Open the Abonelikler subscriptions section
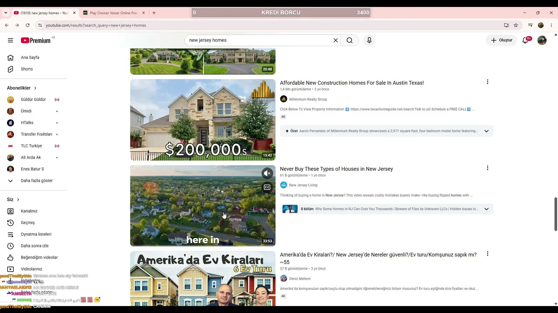558x313 pixels. pos(22,88)
